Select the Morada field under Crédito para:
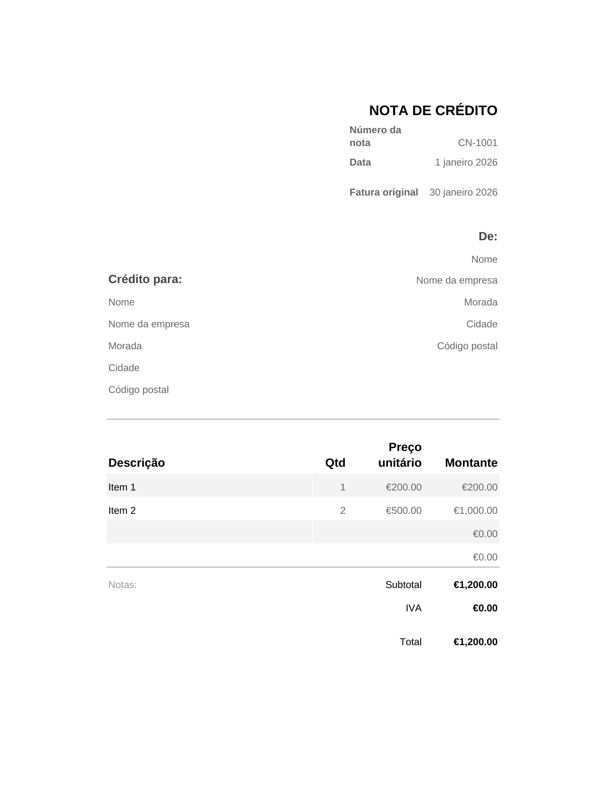The image size is (606, 785). pos(125,346)
